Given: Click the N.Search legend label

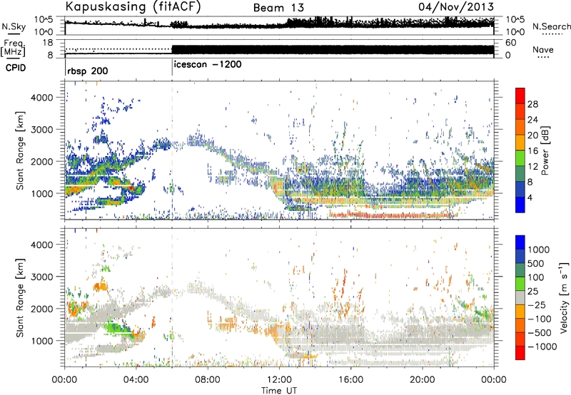Looking at the screenshot, I should click(551, 26).
